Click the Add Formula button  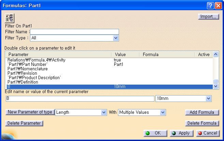pos(202,112)
